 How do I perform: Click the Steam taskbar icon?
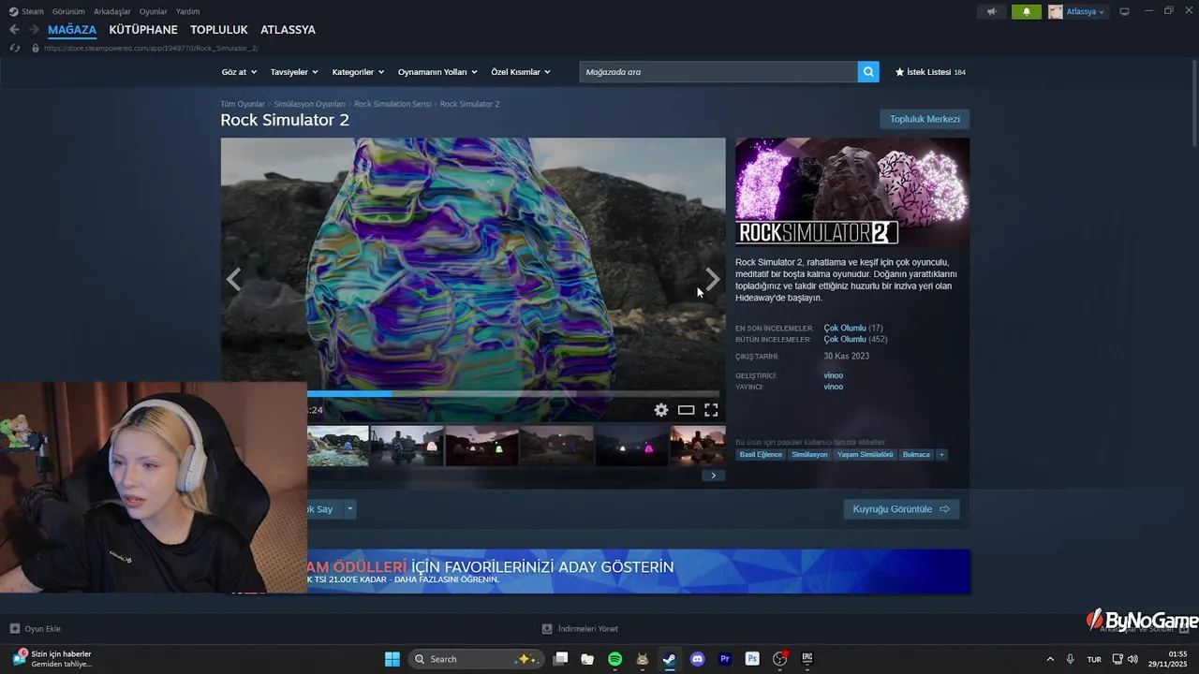point(670,659)
